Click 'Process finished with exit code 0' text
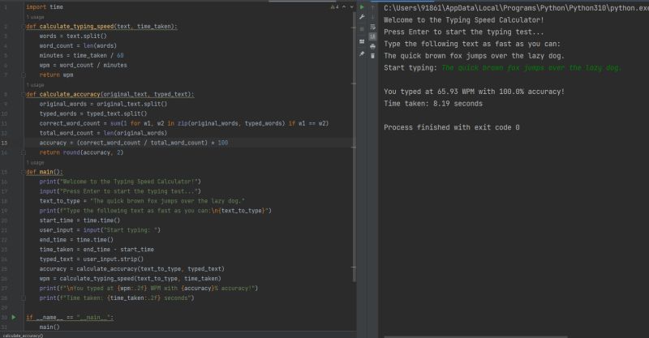This screenshot has width=649, height=338. (x=452, y=127)
